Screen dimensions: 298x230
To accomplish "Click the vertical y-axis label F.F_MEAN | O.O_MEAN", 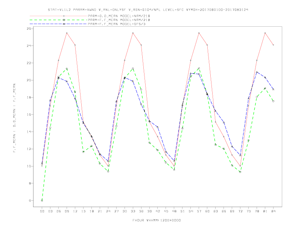I will 14,118.
